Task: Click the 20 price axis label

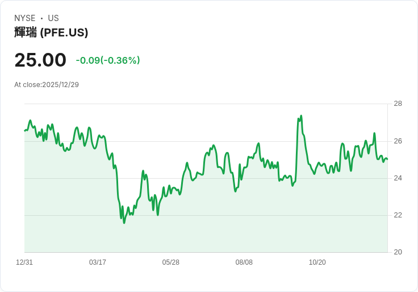Action: coord(398,252)
